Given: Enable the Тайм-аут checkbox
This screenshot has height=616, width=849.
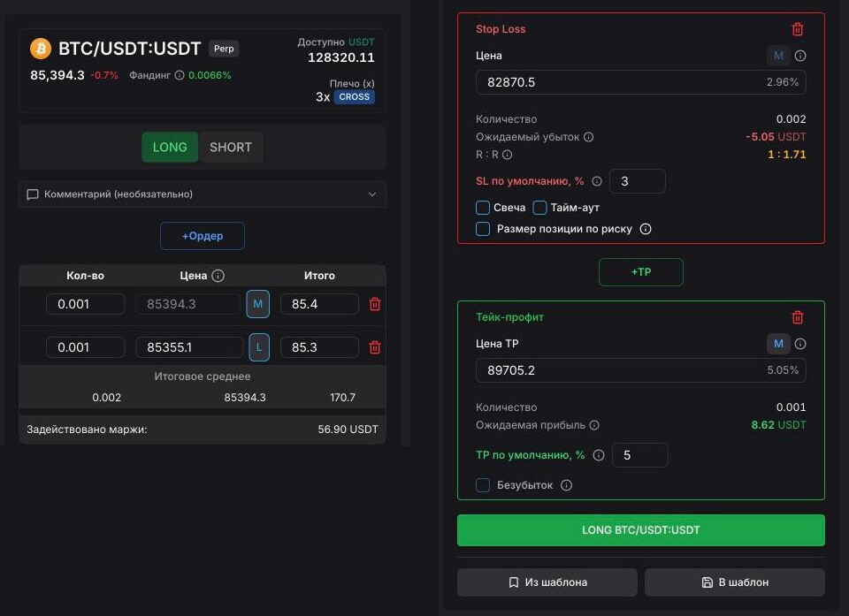Looking at the screenshot, I should 539,208.
